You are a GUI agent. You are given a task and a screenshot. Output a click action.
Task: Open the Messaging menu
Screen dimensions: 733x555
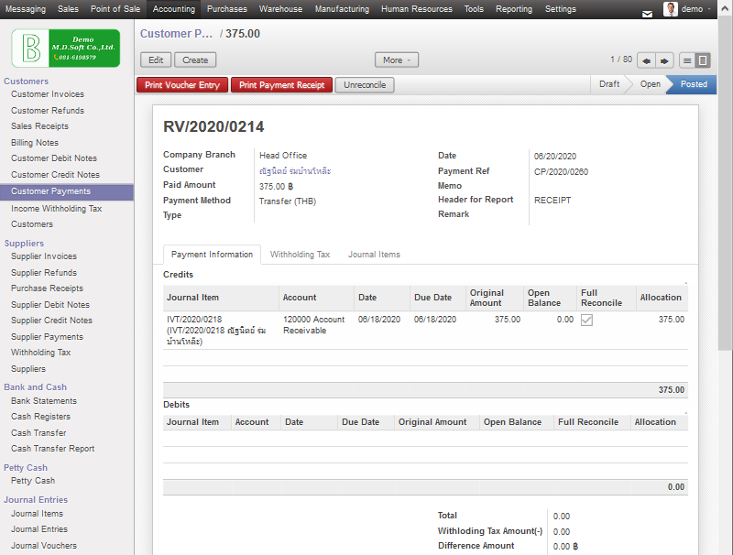(26, 9)
